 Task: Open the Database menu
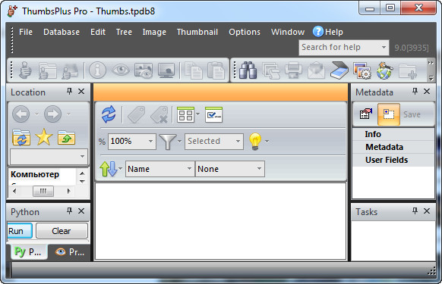coord(62,32)
